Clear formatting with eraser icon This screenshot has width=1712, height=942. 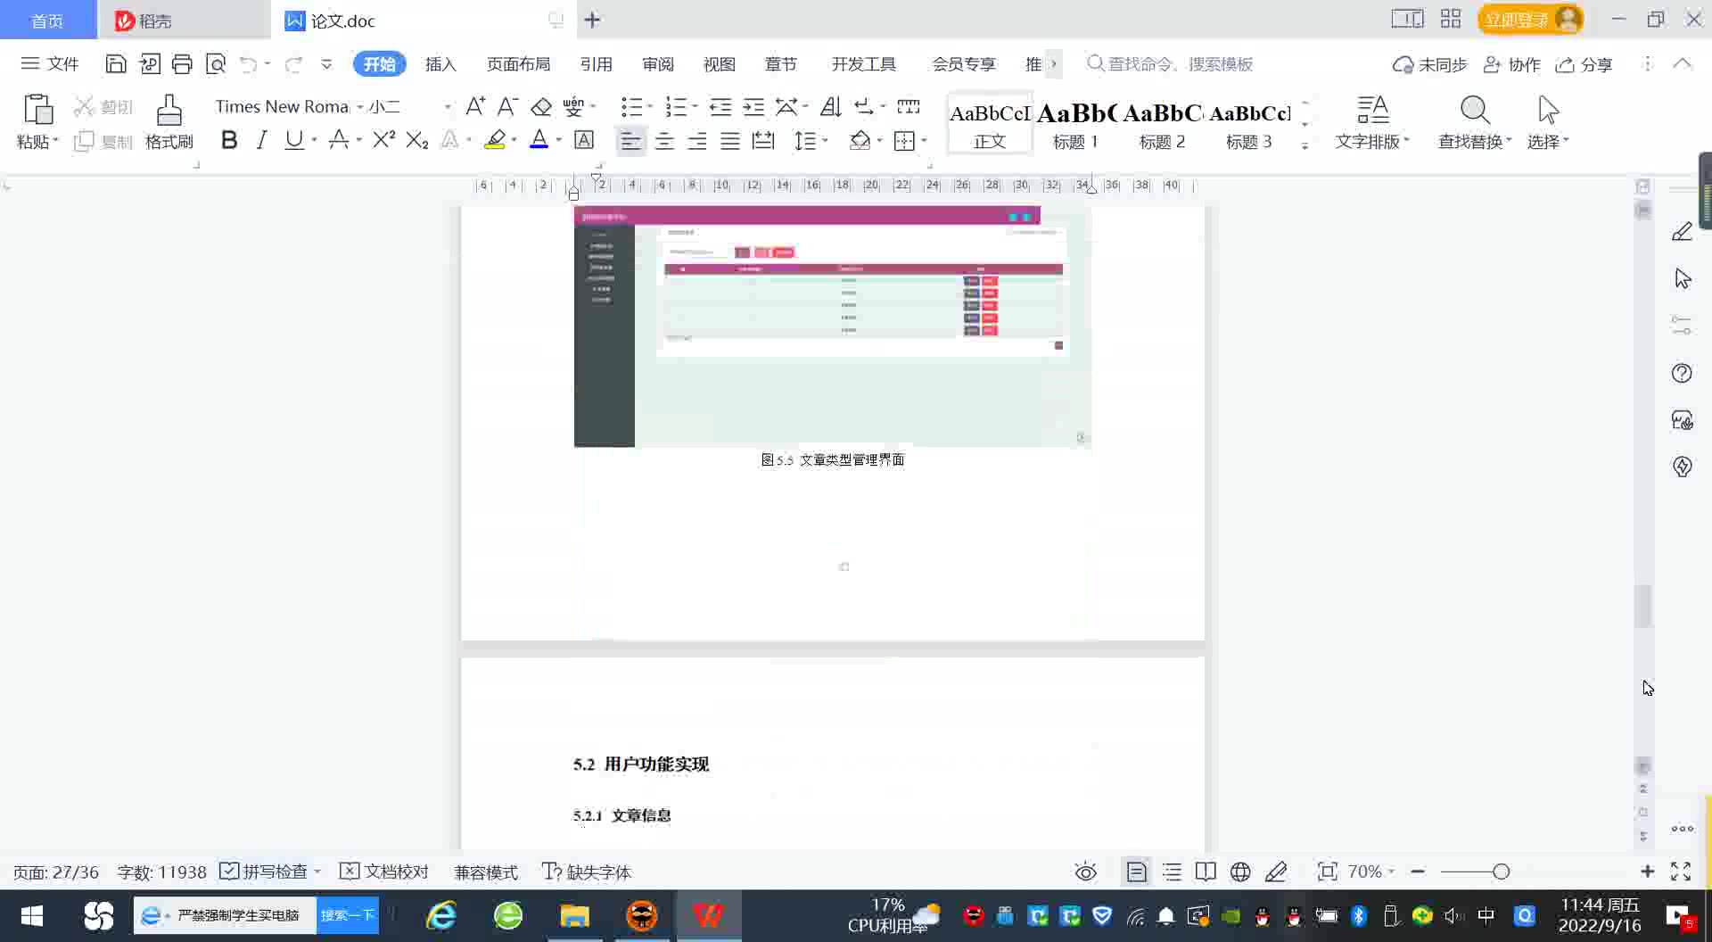pyautogui.click(x=541, y=107)
